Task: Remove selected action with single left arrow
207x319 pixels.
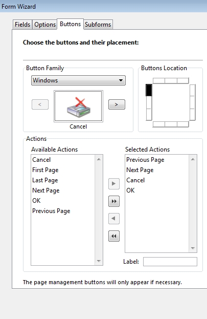Action: click(114, 219)
